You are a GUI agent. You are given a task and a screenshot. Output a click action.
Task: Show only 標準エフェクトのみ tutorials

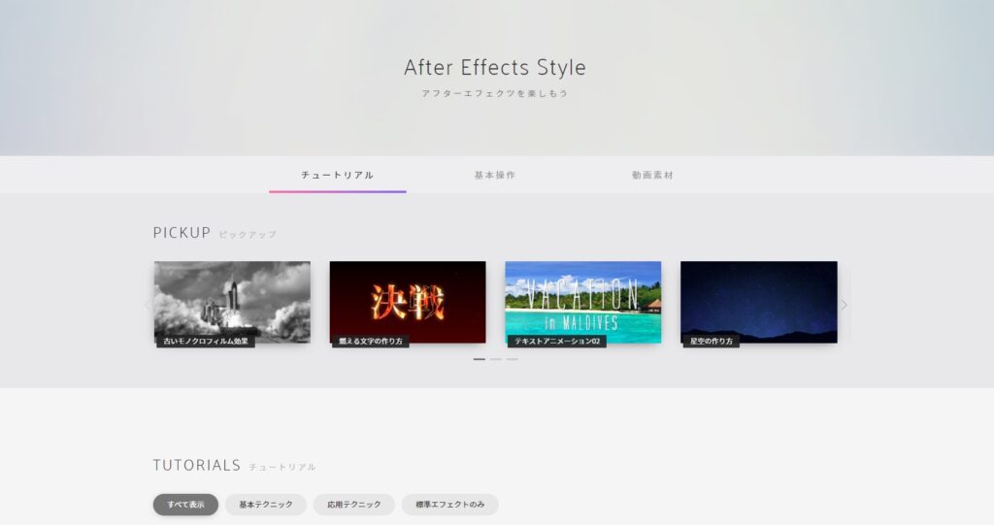(449, 505)
